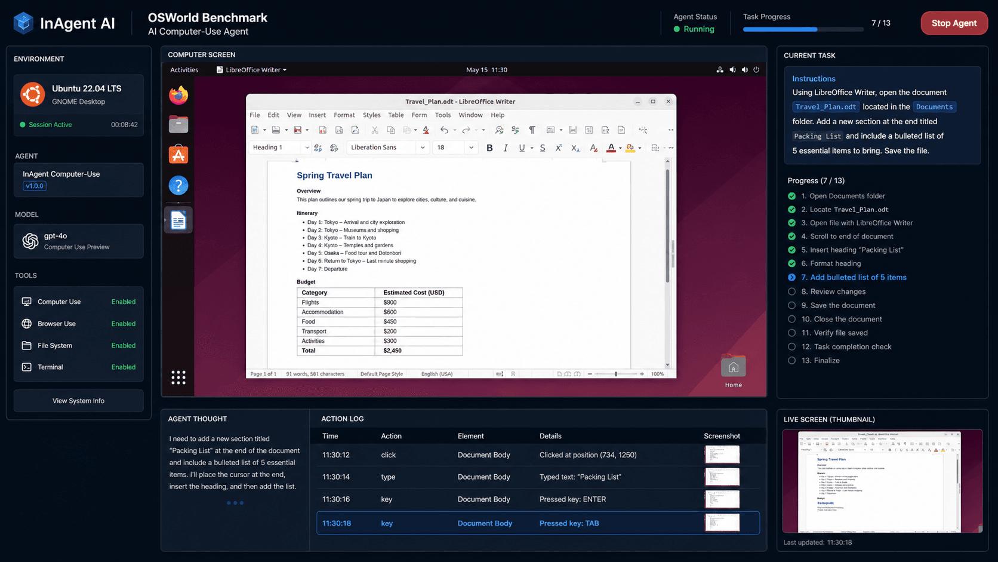Apply Superscript formatting icon
This screenshot has width=998, height=562.
pyautogui.click(x=559, y=148)
